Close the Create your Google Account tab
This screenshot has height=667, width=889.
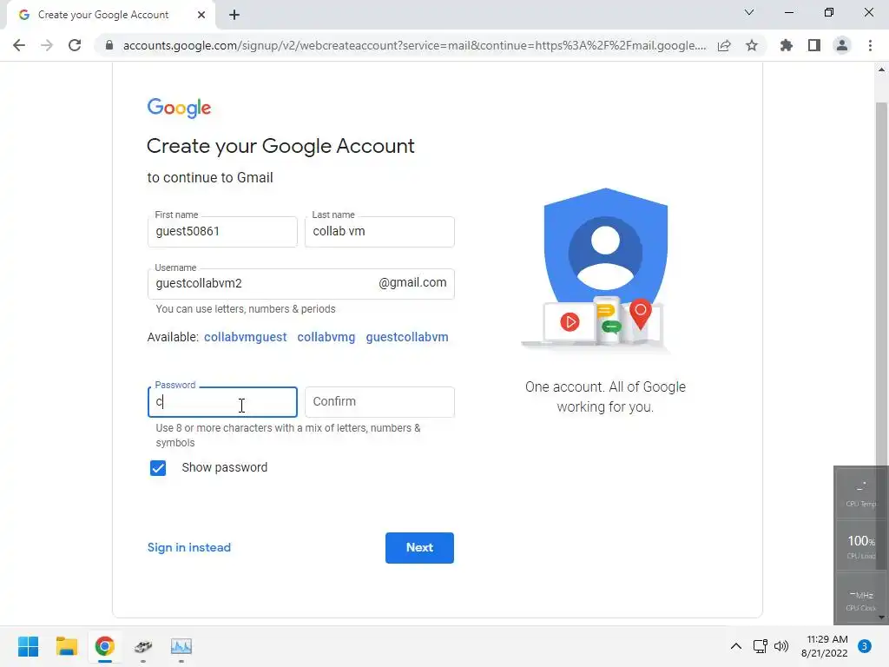201,15
